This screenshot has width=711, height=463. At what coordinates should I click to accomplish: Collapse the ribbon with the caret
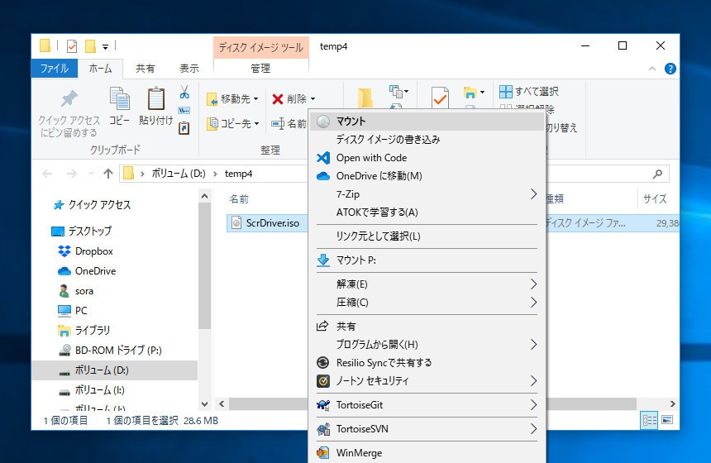pyautogui.click(x=652, y=69)
